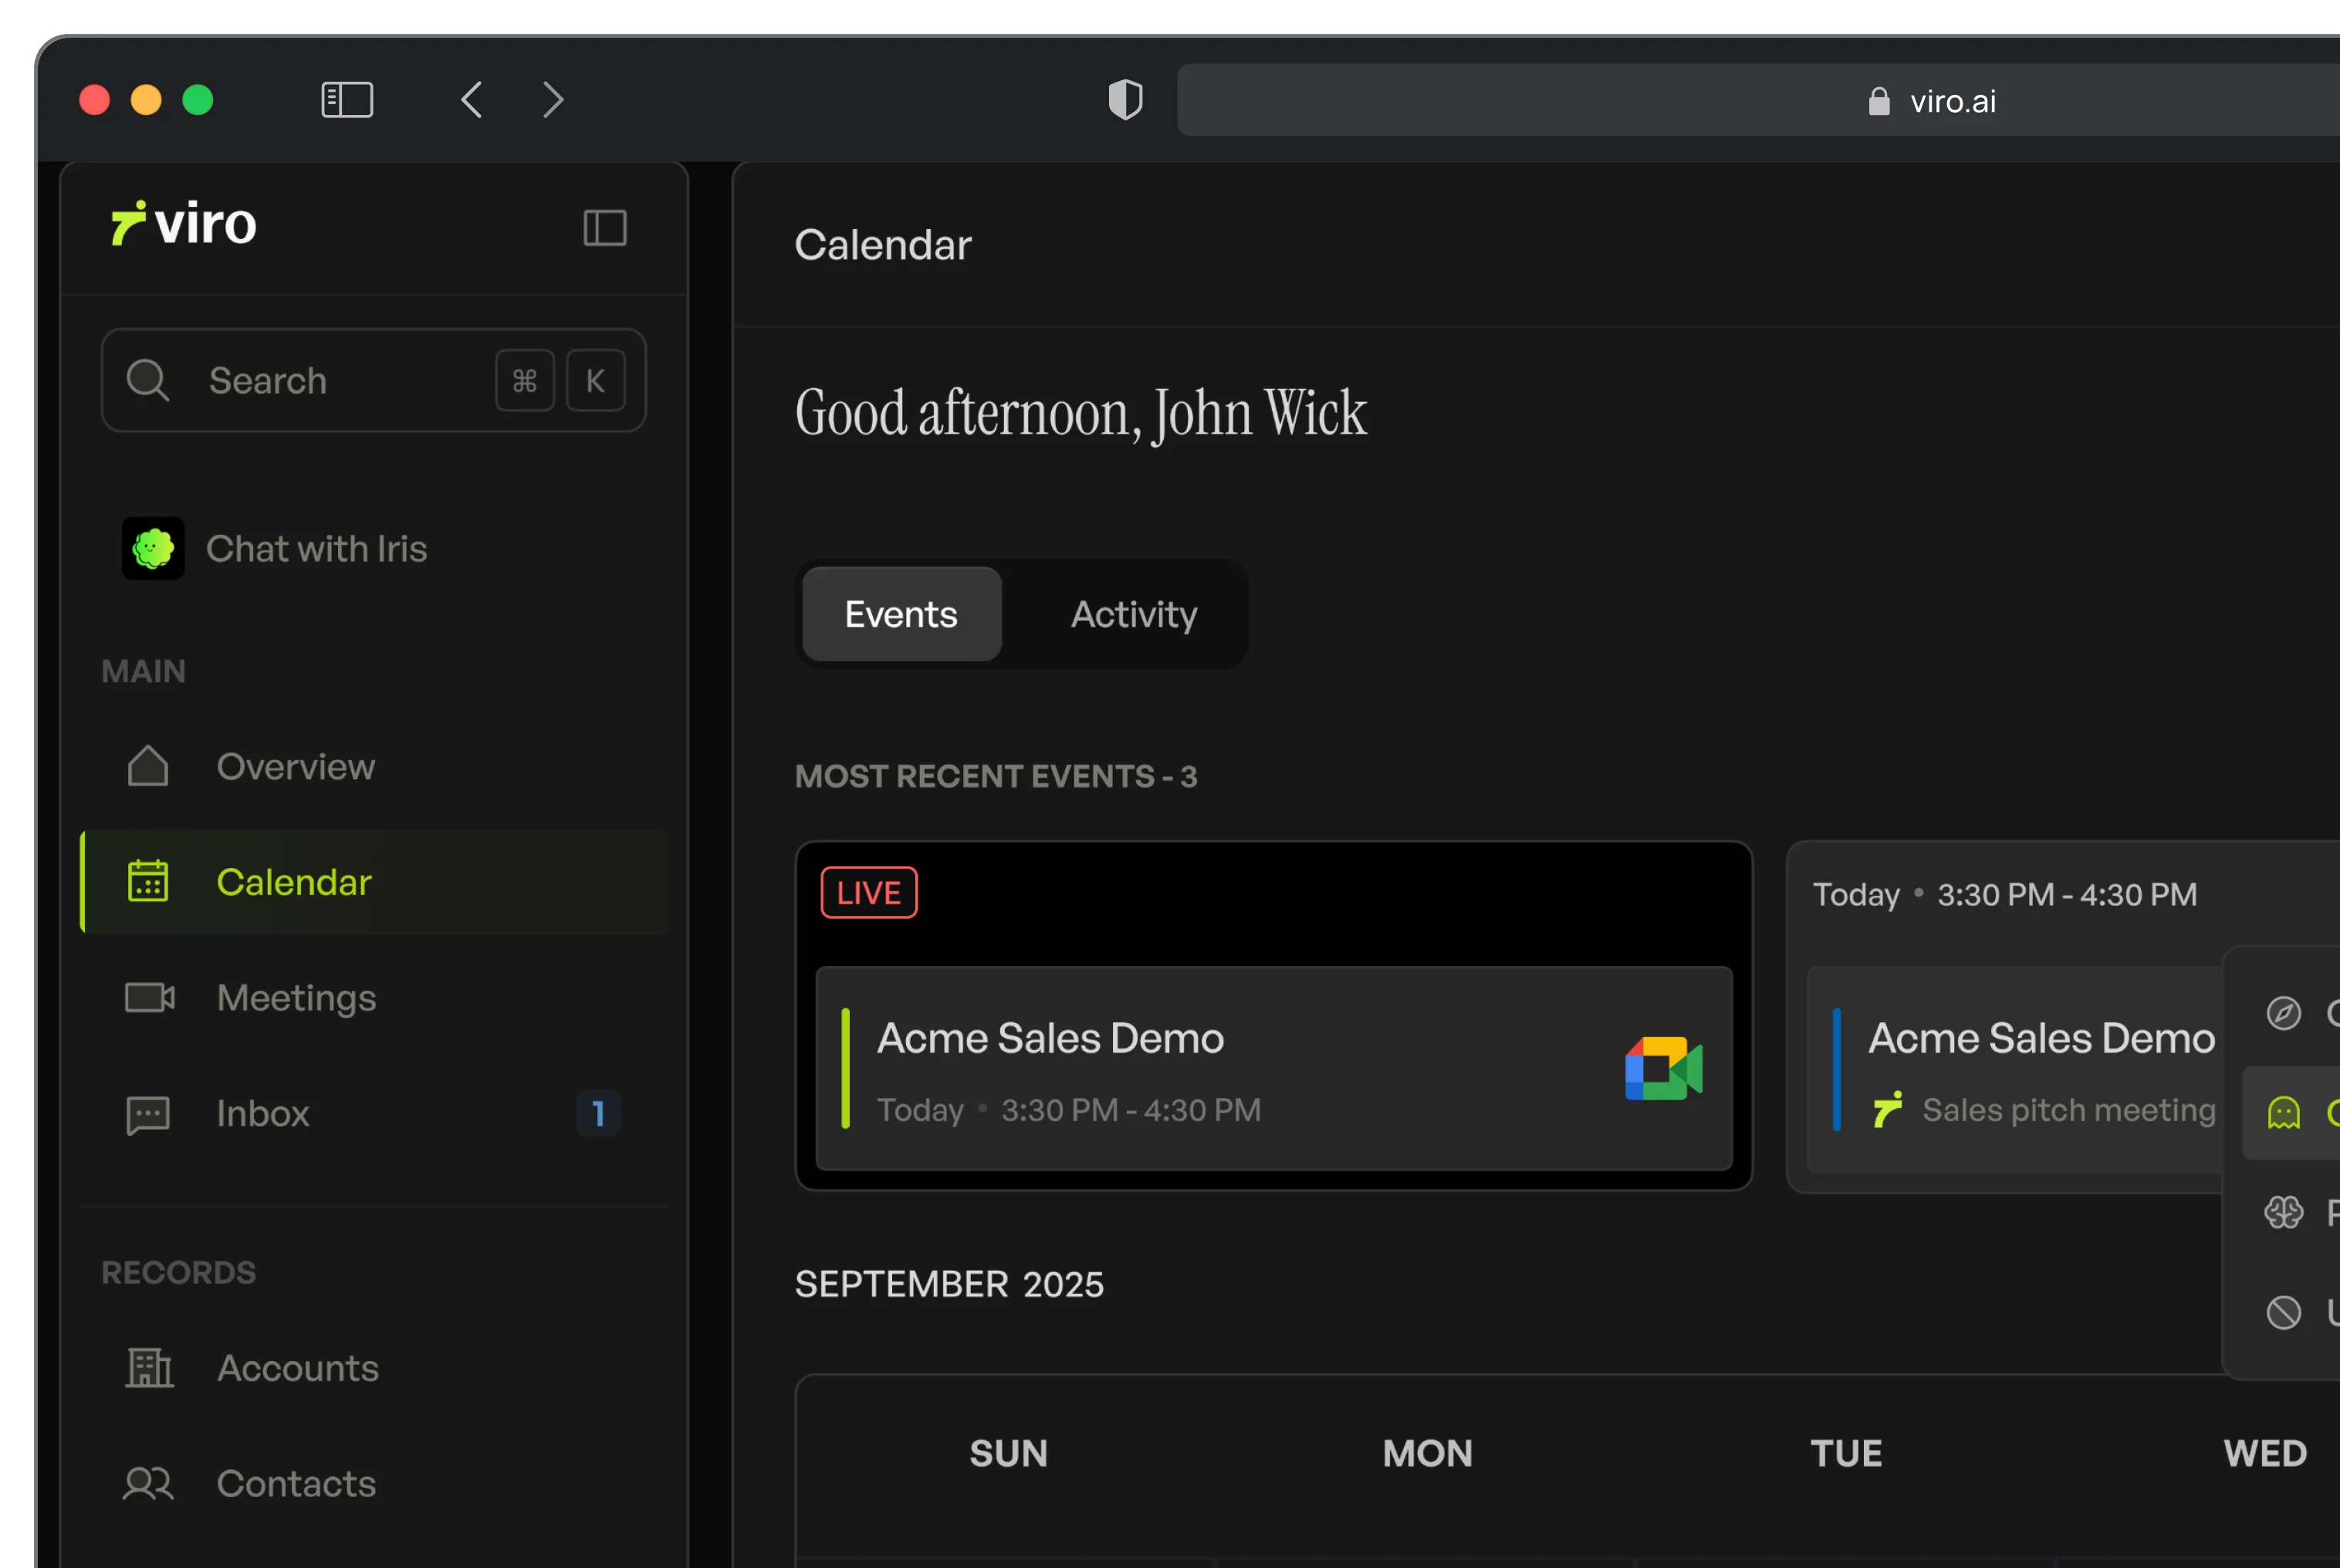Open Inbox in the sidebar
The width and height of the screenshot is (2340, 1568).
point(374,1113)
